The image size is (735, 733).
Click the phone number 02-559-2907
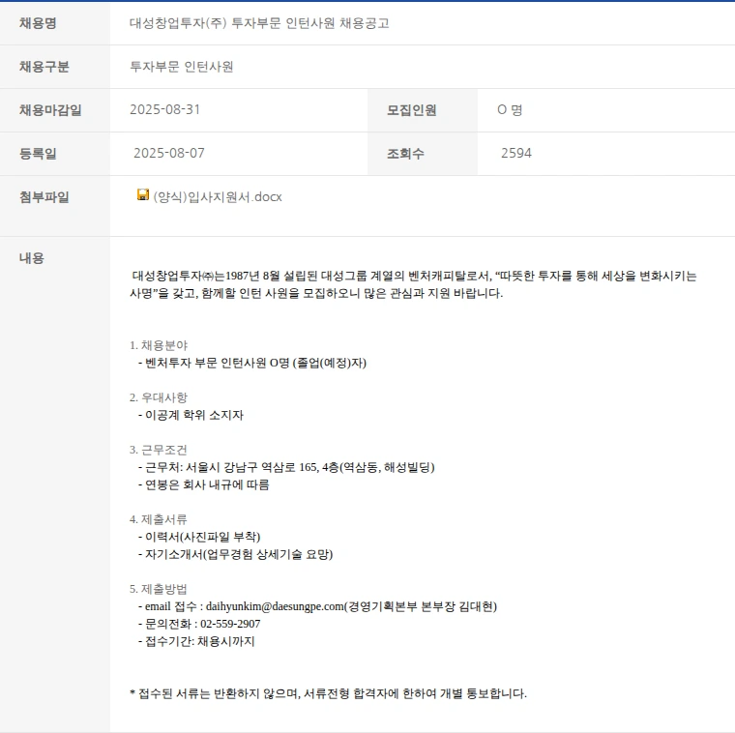point(230,624)
